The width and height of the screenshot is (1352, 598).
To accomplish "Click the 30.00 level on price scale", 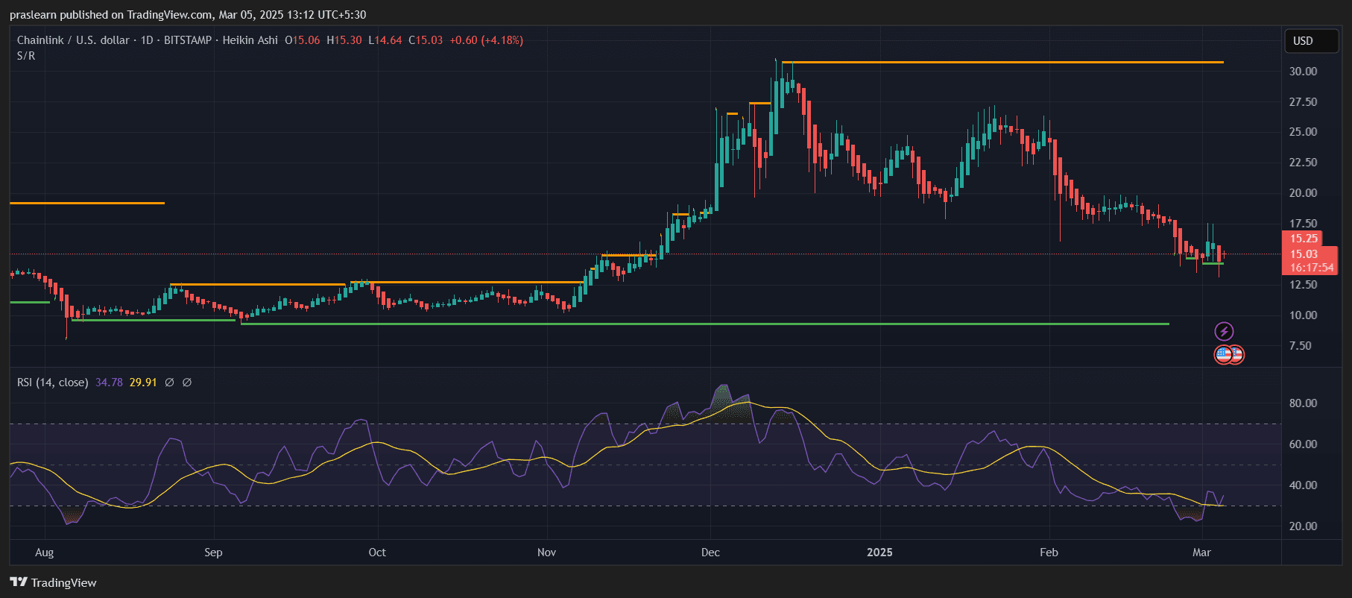I will pyautogui.click(x=1303, y=72).
